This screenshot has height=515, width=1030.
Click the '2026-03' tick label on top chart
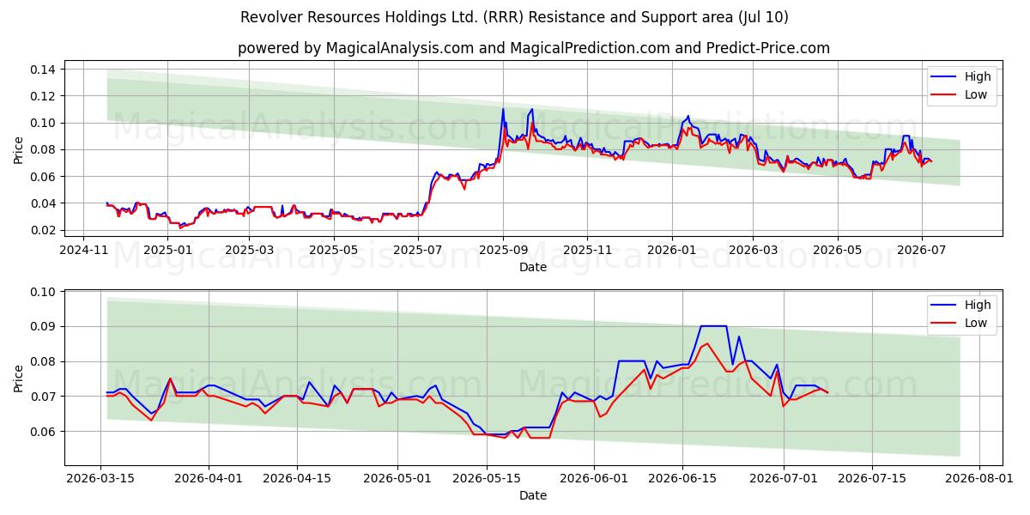coord(753,250)
